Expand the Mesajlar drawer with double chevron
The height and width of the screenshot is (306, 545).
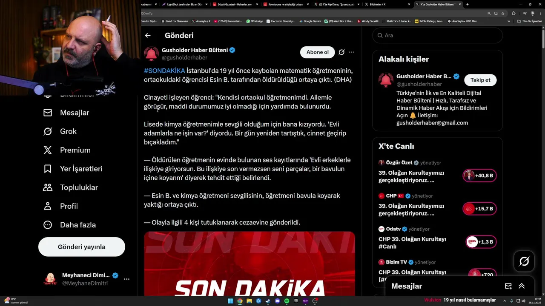522,286
